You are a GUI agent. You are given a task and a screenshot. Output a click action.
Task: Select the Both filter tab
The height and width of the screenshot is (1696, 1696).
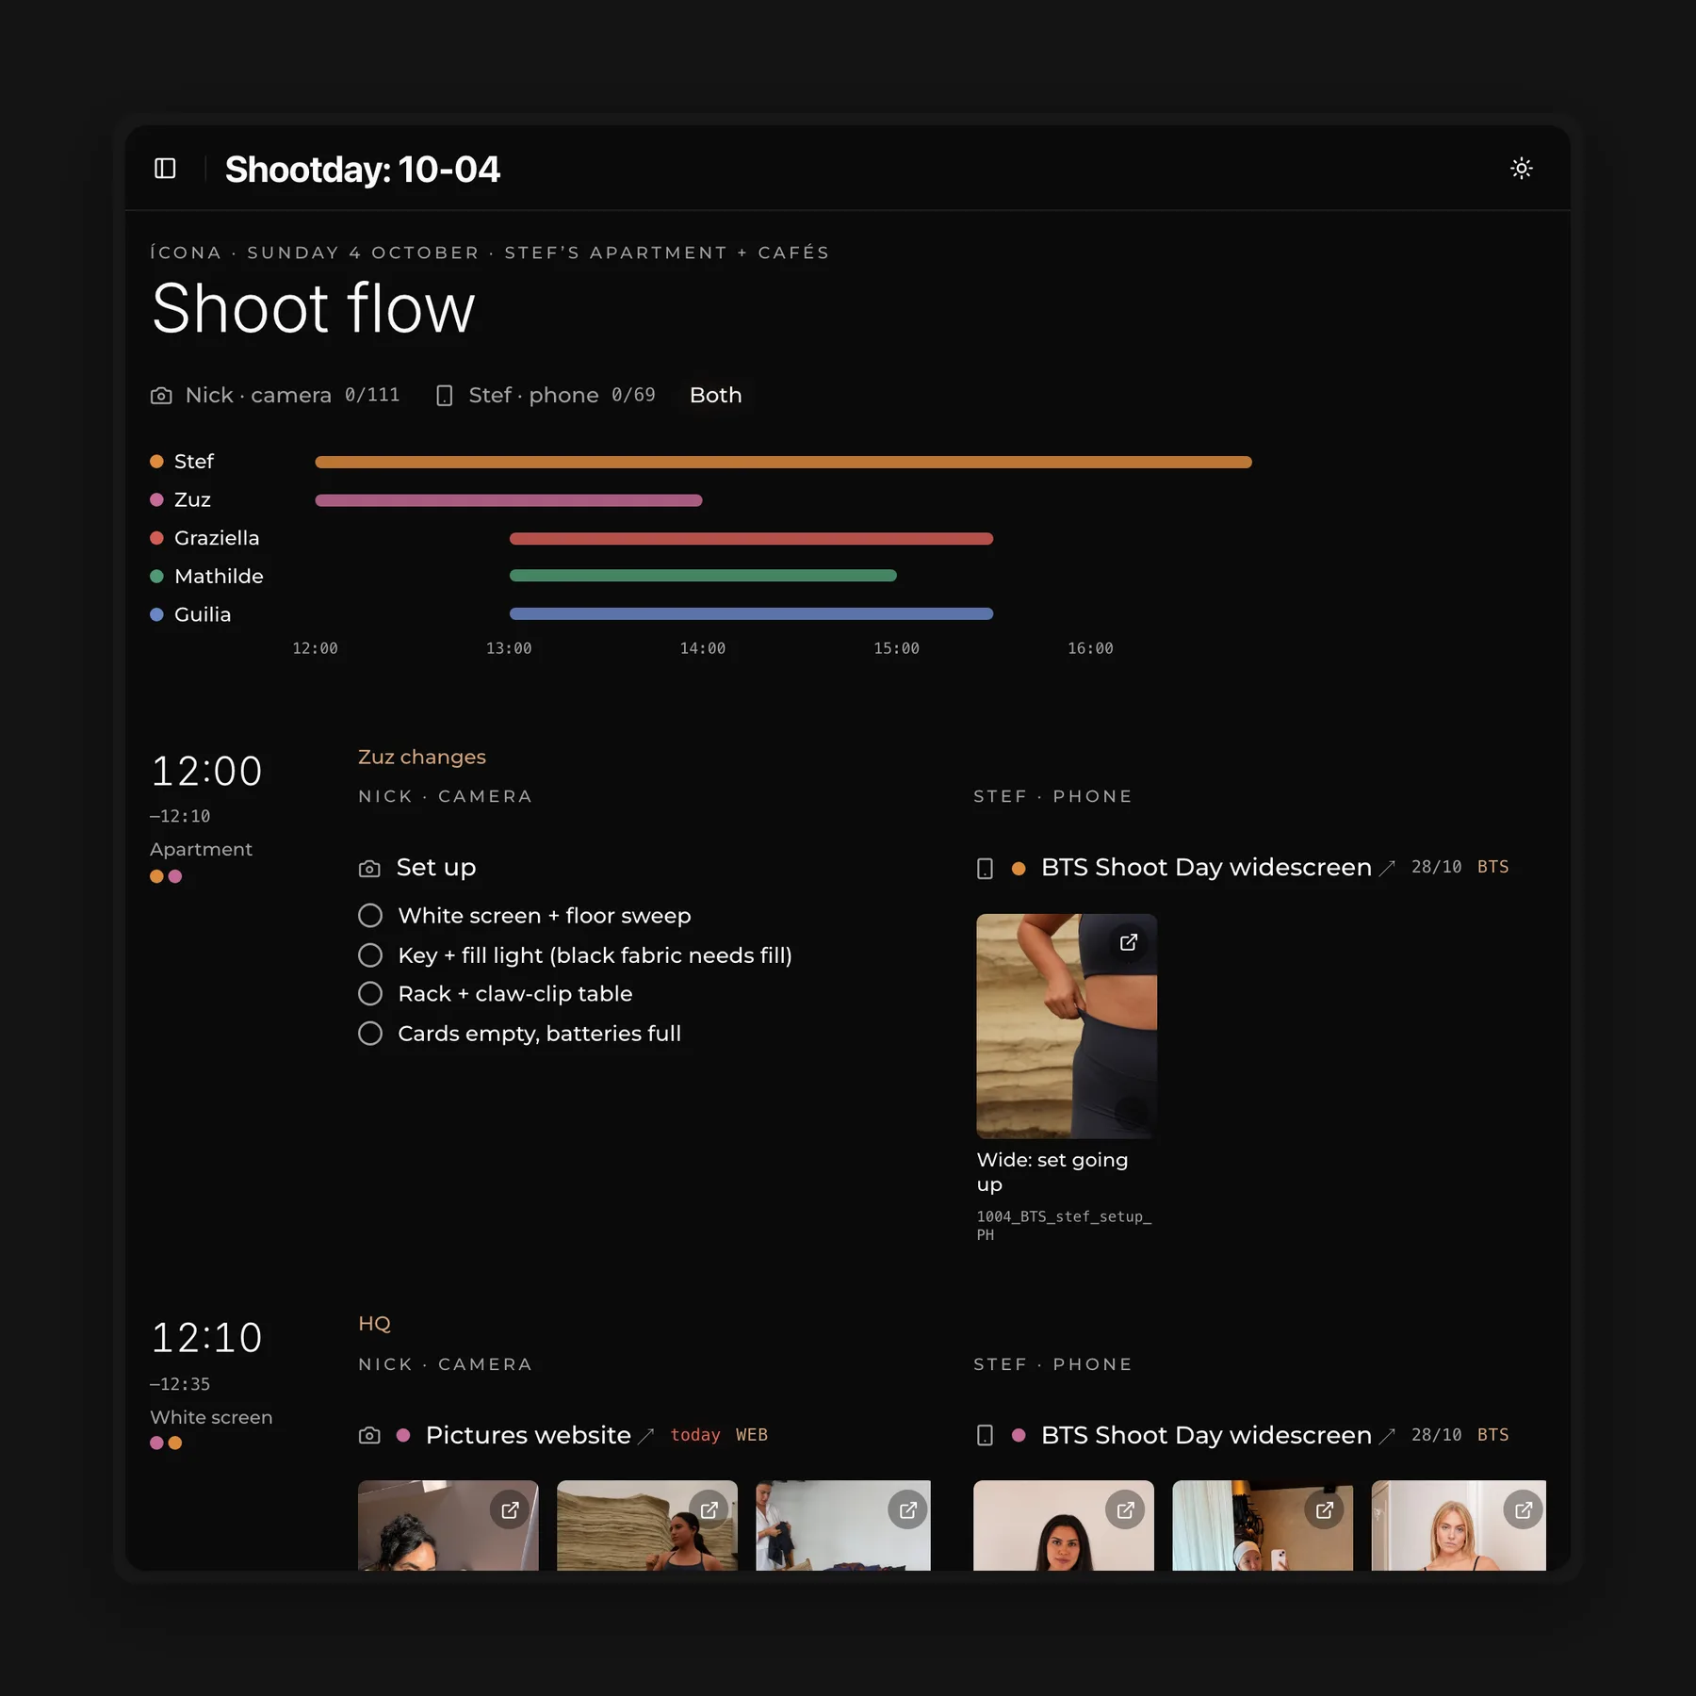[x=716, y=396]
